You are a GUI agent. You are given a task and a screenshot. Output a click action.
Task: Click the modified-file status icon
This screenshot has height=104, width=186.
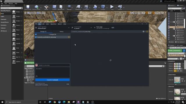point(69,37)
